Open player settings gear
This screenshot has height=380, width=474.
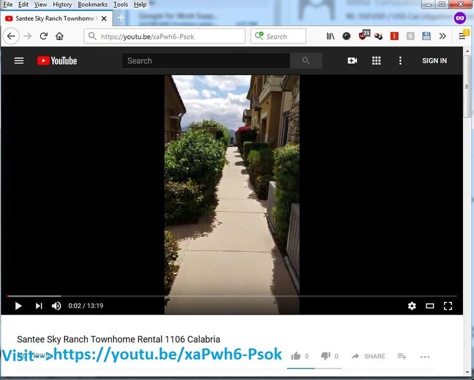pos(412,306)
